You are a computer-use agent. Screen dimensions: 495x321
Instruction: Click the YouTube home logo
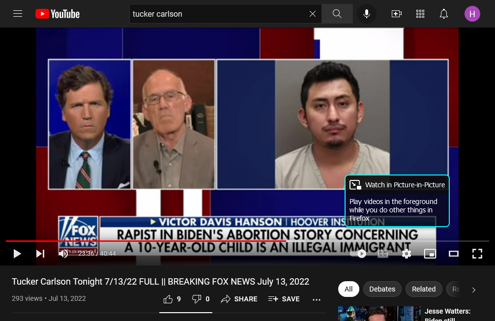pyautogui.click(x=58, y=14)
